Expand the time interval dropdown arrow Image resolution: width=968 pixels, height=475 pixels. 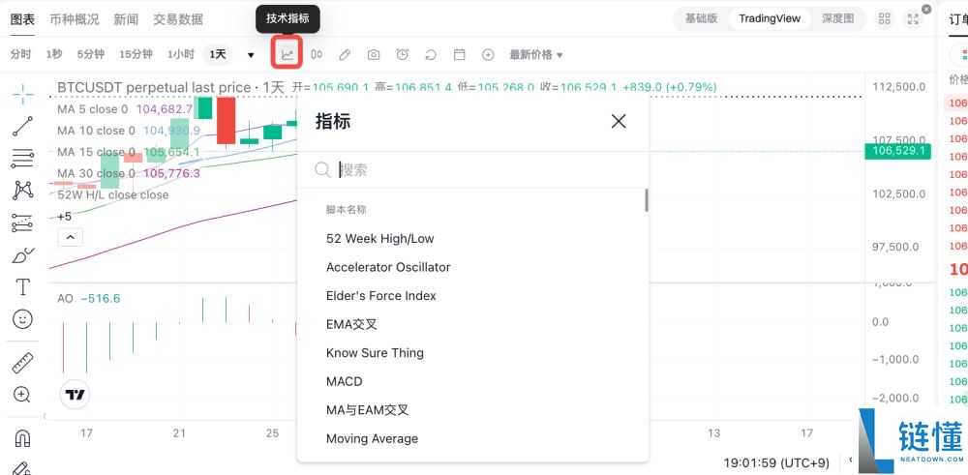(251, 55)
